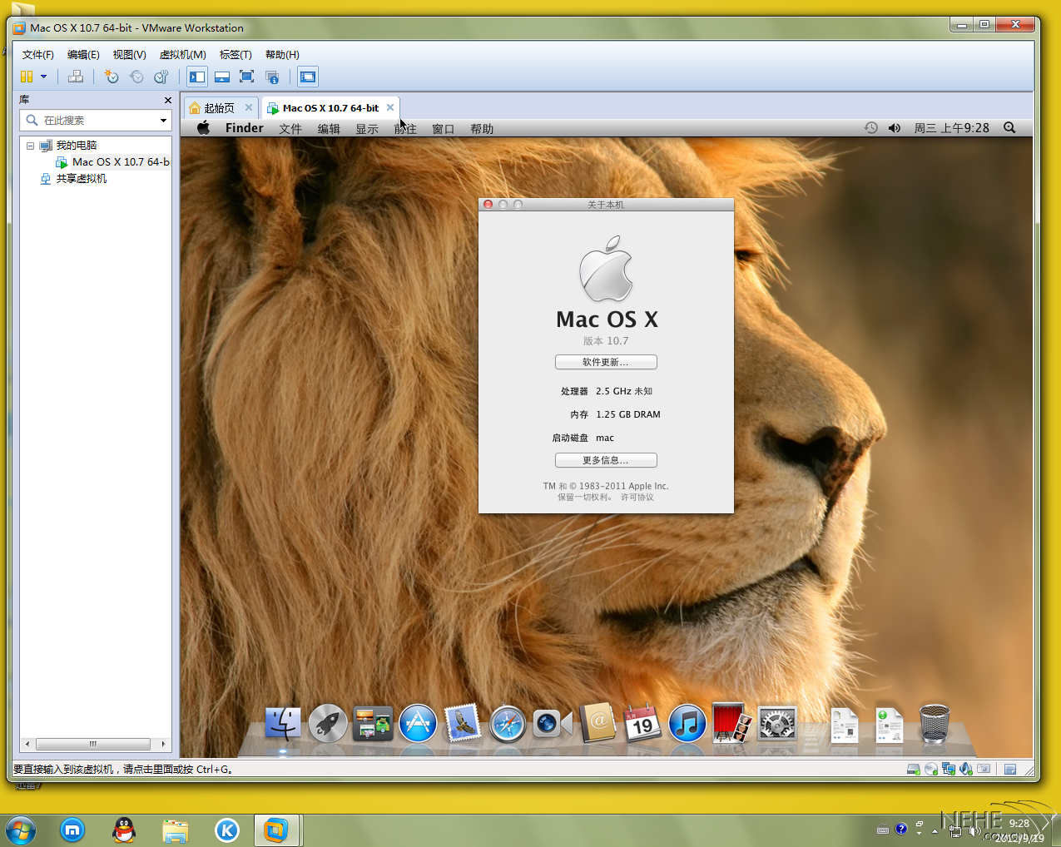This screenshot has width=1061, height=847.
Task: Launch Safari from the dock
Action: tap(508, 724)
